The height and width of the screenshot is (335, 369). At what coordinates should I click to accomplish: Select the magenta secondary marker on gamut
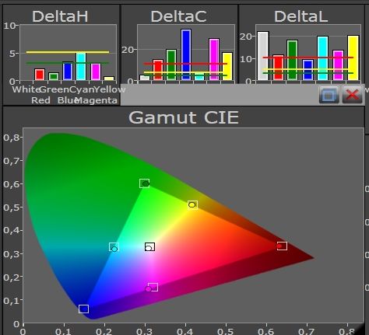(152, 288)
